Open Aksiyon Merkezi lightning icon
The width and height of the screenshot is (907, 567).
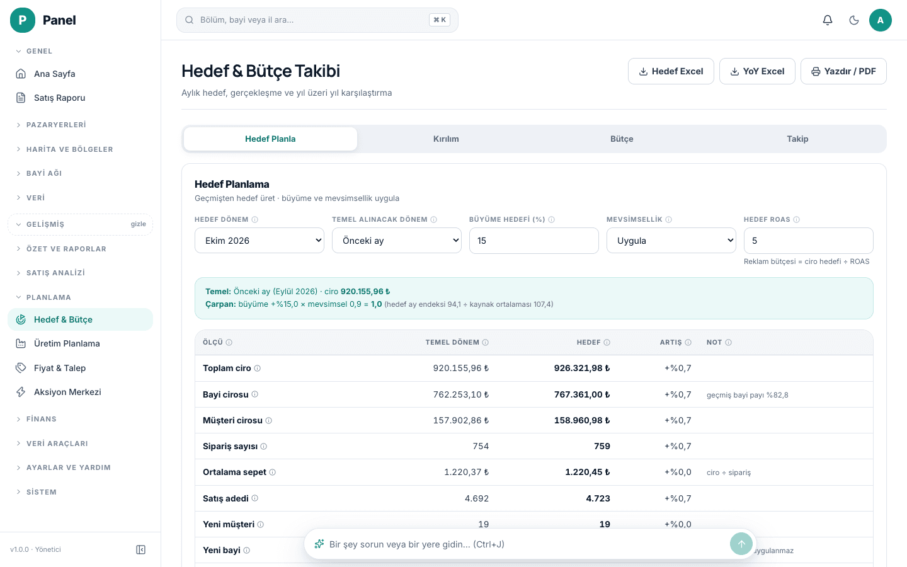[21, 392]
